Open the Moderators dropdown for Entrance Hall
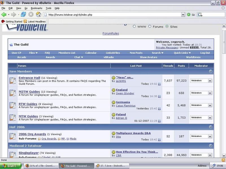Screen dimensions: 226x169 click(x=201, y=81)
